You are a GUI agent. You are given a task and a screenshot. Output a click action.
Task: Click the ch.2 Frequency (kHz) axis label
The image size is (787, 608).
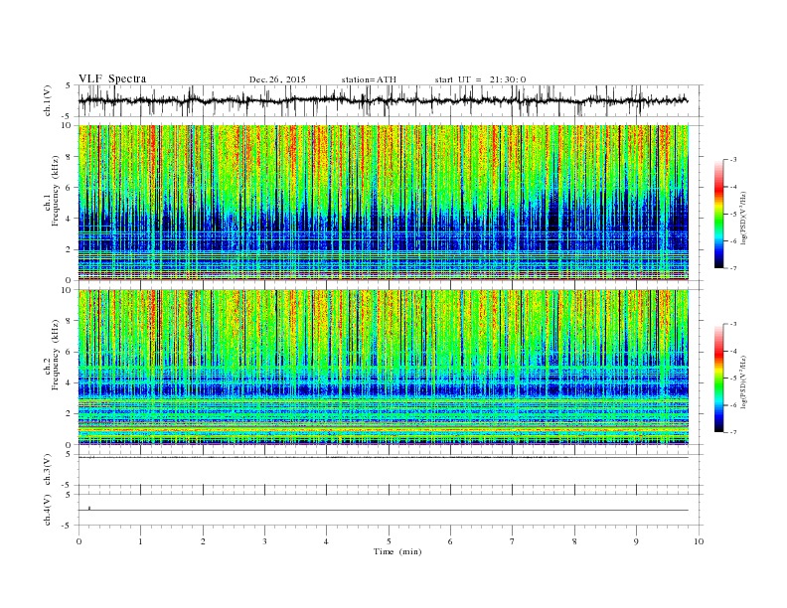coord(51,354)
